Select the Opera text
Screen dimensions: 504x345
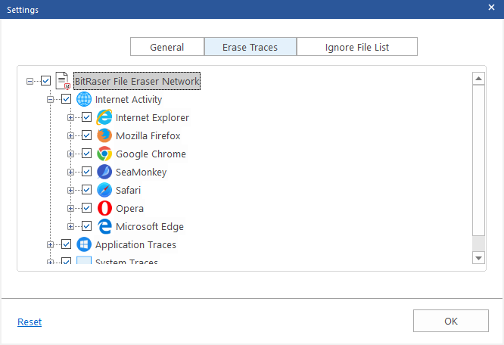click(129, 208)
